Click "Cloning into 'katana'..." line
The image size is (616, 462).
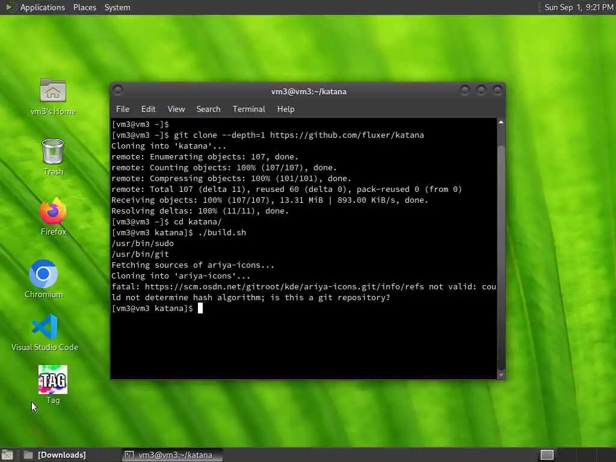pos(168,146)
